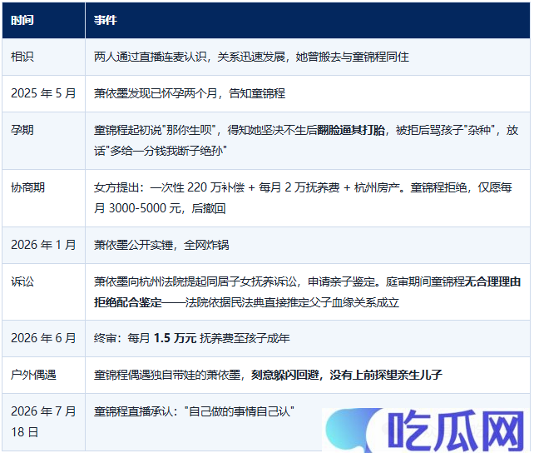Click the bold amount 1.5 万元
The image size is (534, 453).
(175, 338)
